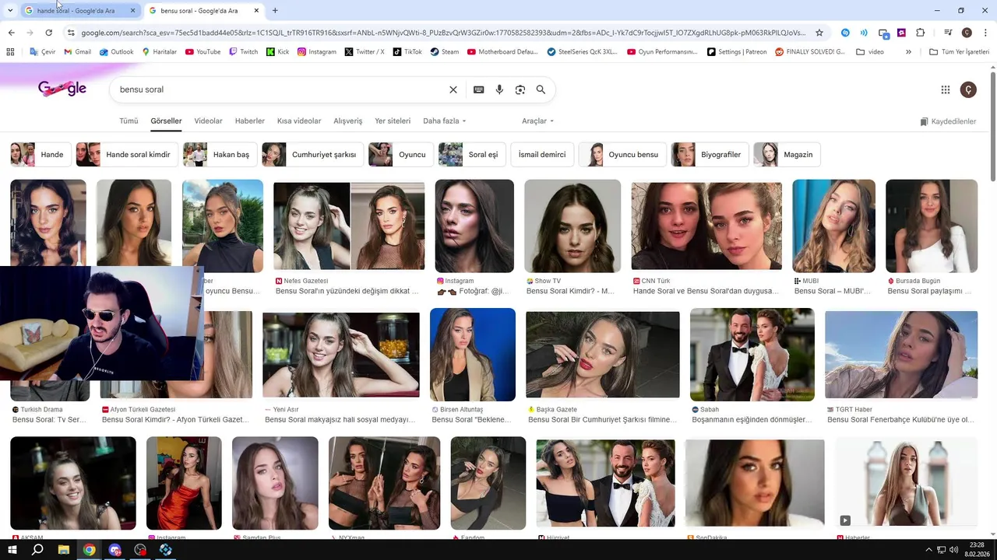This screenshot has width=997, height=560.
Task: Switch to the 'Tümü' results tab
Action: point(129,121)
